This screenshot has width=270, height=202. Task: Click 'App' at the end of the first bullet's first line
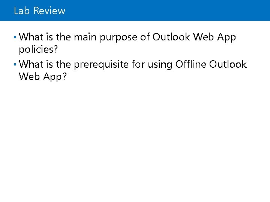226,37
